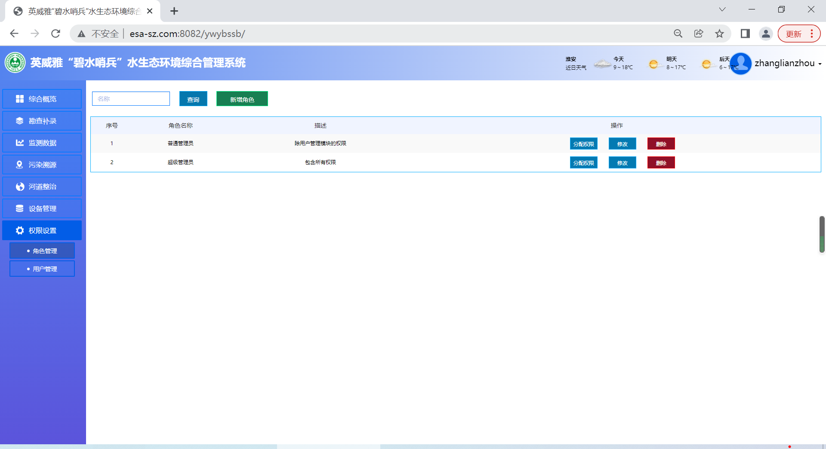826x449 pixels.
Task: Expand the zhanglianzhou user dropdown
Action: tap(820, 64)
